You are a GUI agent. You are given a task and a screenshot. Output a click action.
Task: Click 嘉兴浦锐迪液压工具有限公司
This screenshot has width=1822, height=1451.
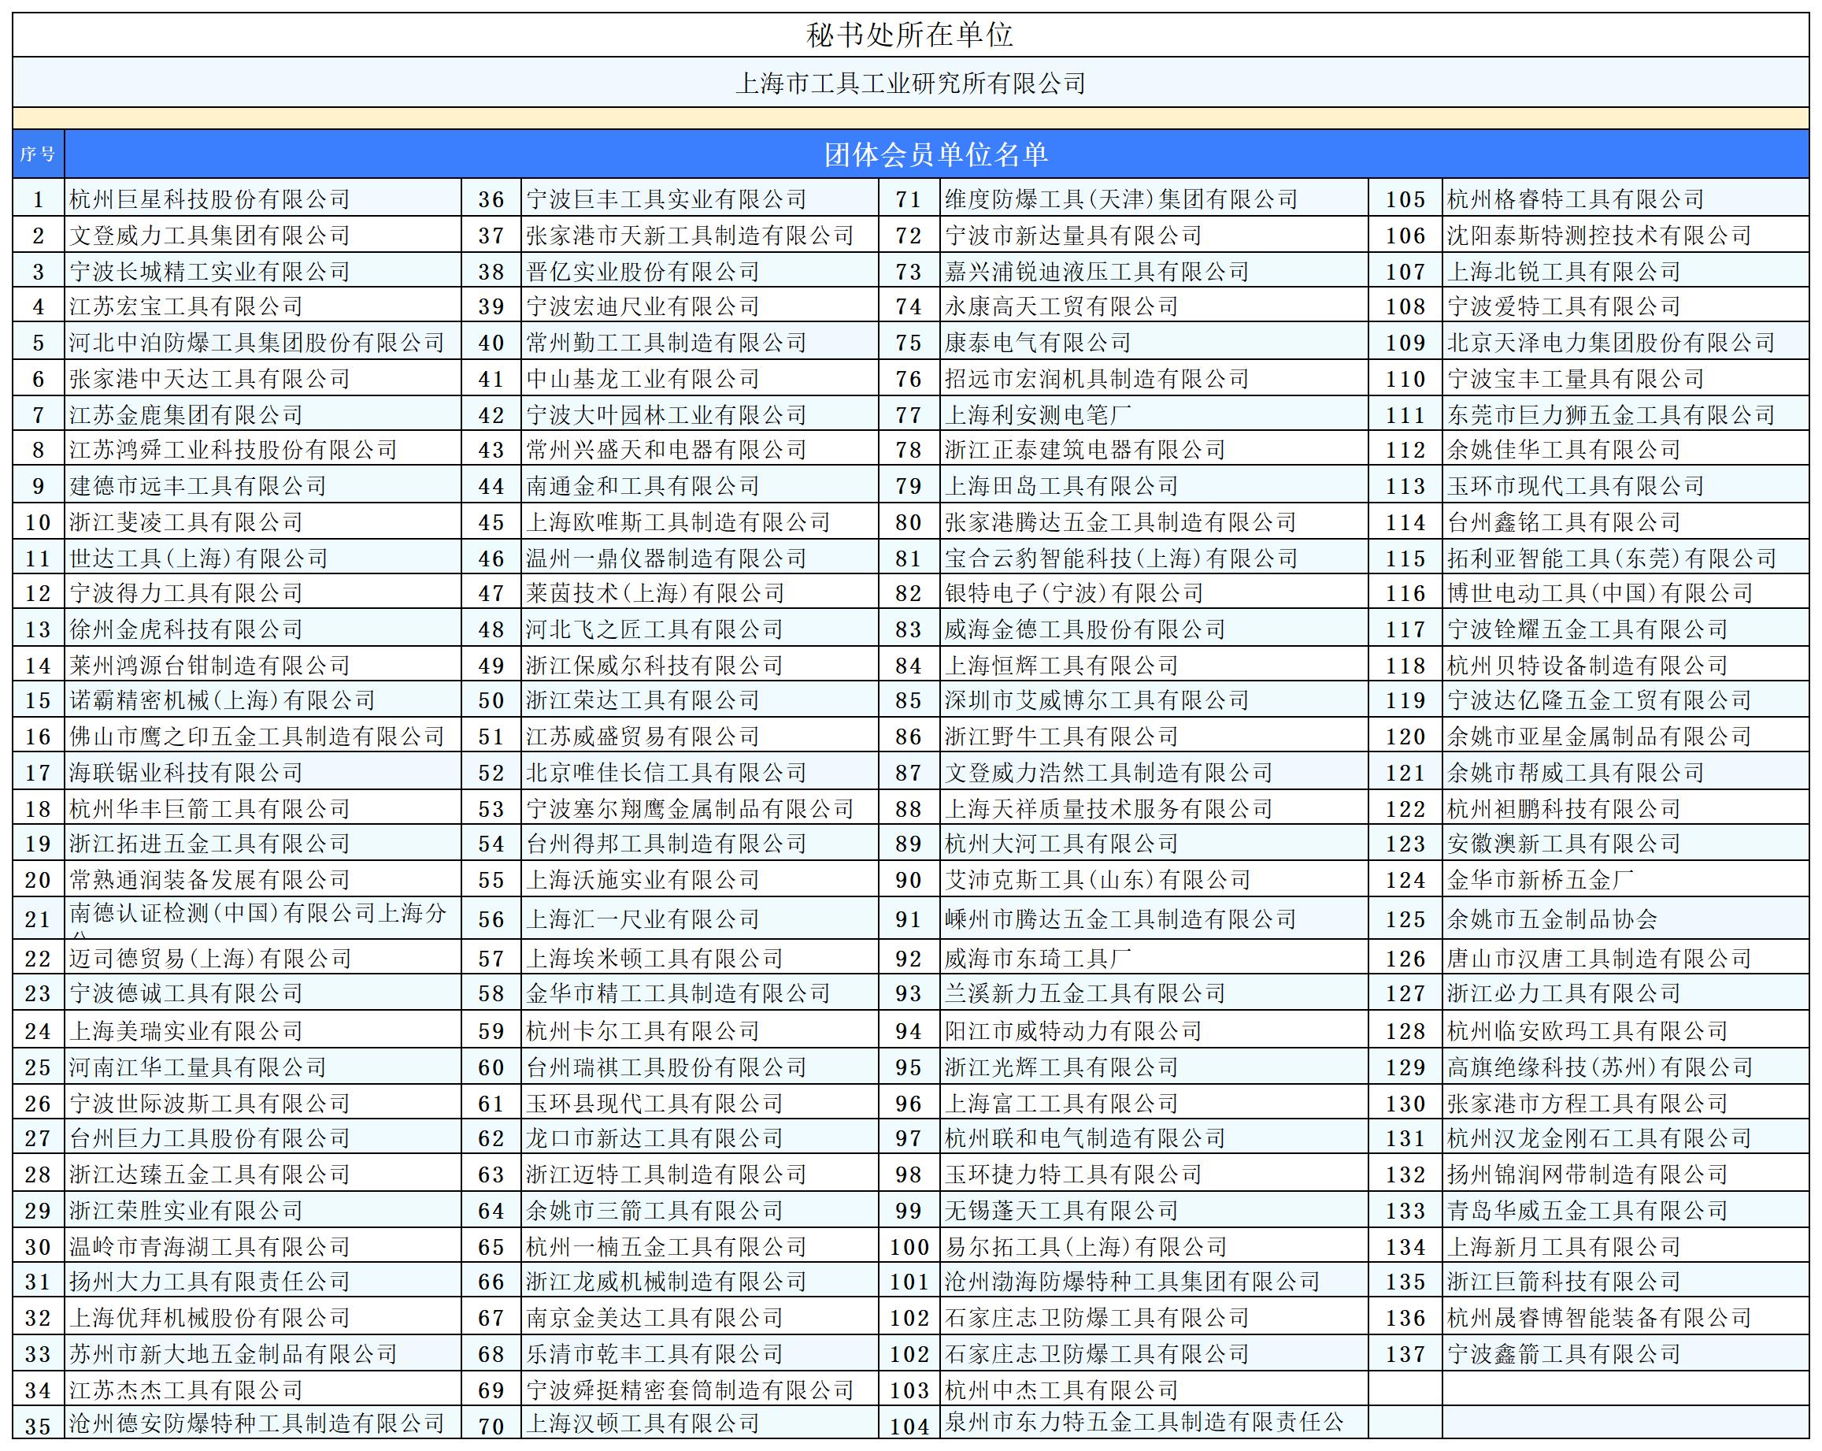[1097, 272]
